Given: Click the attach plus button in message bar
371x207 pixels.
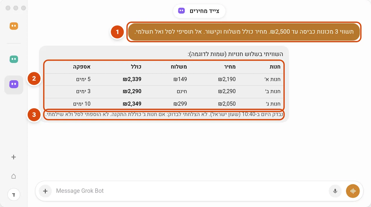Looking at the screenshot, I should pyautogui.click(x=45, y=191).
